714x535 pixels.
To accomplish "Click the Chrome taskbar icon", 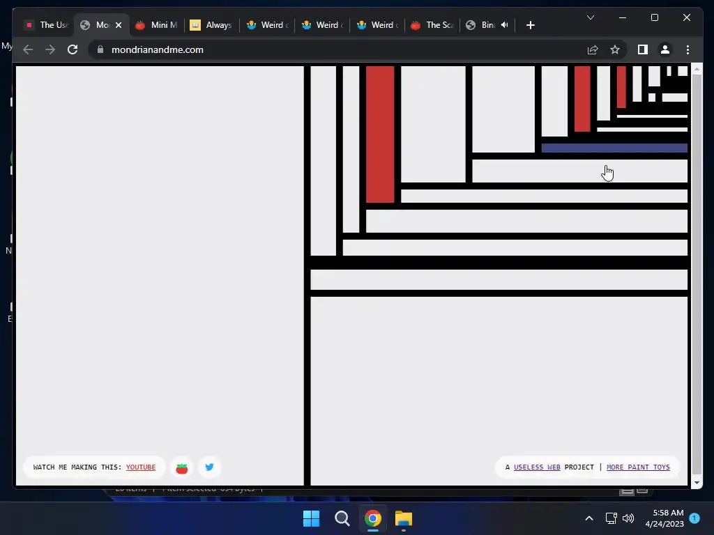I will [x=372, y=518].
